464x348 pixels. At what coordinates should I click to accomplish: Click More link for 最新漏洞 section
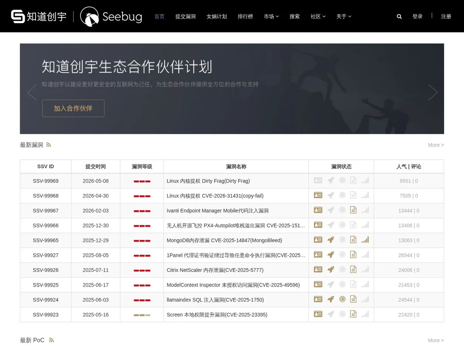tap(436, 145)
